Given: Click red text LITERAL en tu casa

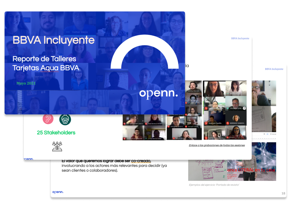Looking at the screenshot, I should tap(256, 170).
